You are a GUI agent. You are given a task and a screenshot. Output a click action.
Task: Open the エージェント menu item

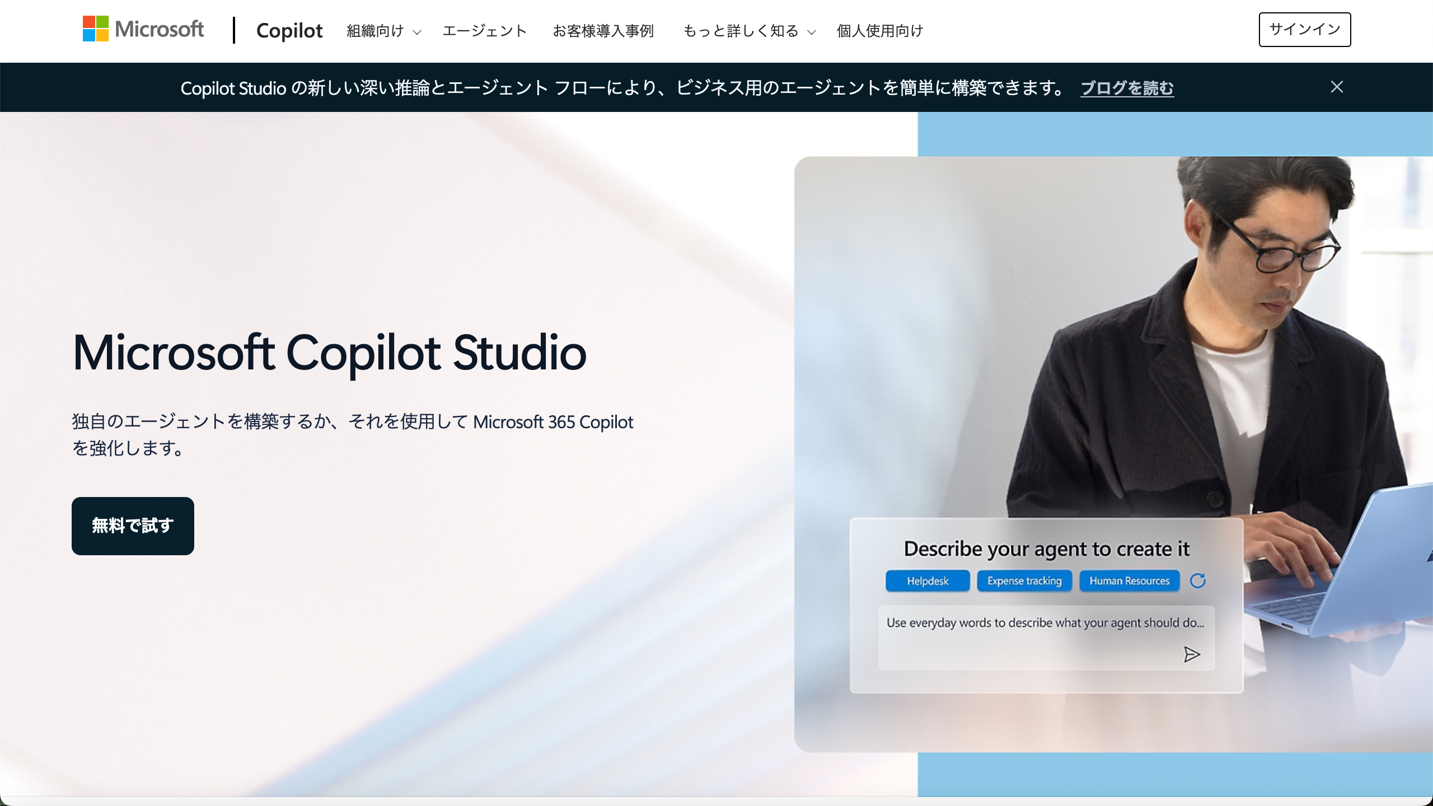tap(485, 31)
